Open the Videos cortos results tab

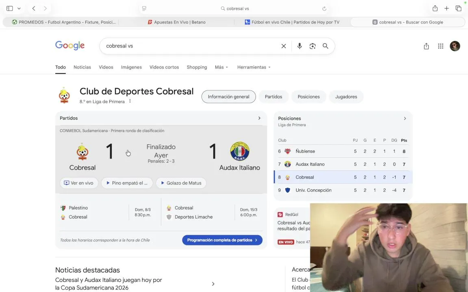pos(164,67)
